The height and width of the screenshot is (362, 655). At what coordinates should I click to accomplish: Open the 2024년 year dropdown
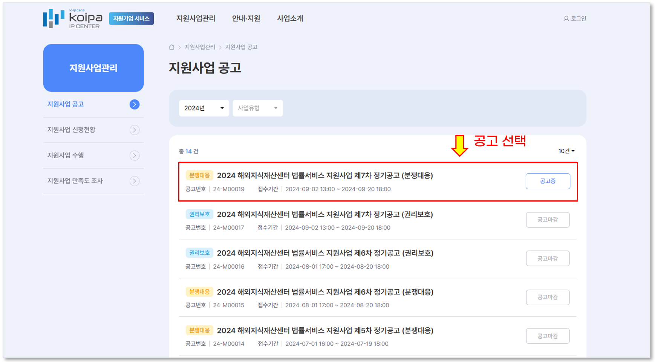click(204, 108)
